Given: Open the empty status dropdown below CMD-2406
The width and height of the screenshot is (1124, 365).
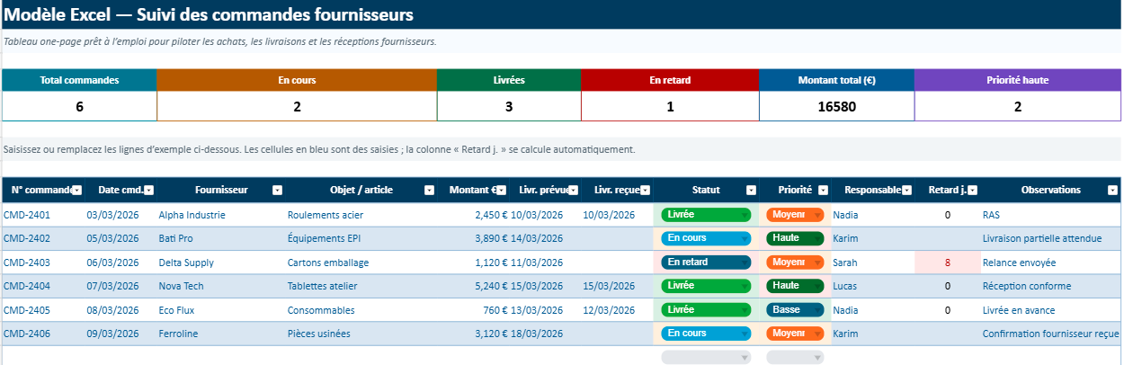Looking at the screenshot, I should coord(743,358).
